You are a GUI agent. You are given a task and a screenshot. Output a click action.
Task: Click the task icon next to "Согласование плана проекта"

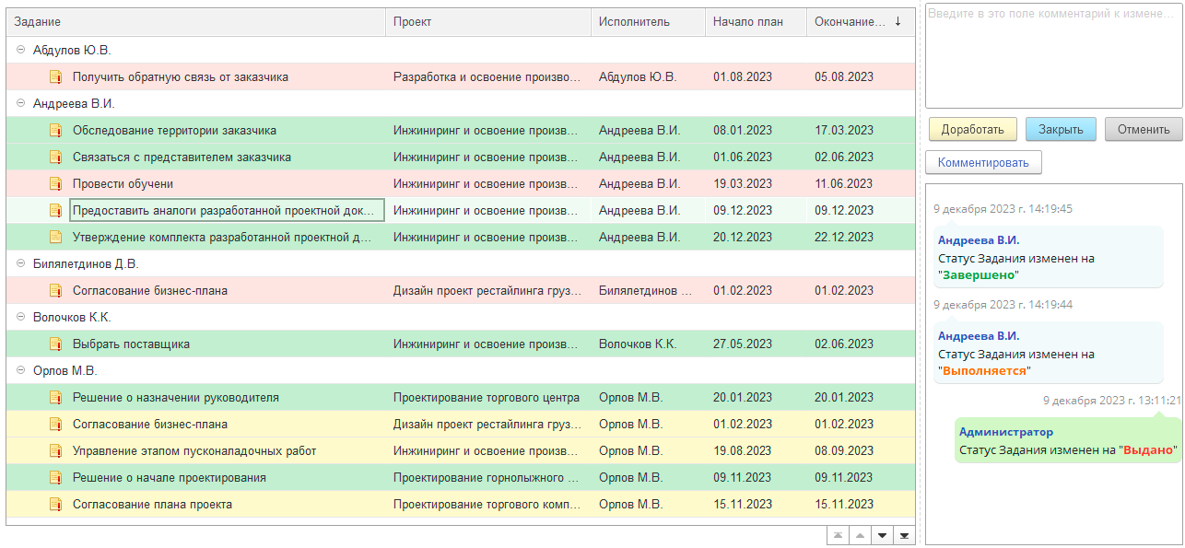pyautogui.click(x=55, y=505)
